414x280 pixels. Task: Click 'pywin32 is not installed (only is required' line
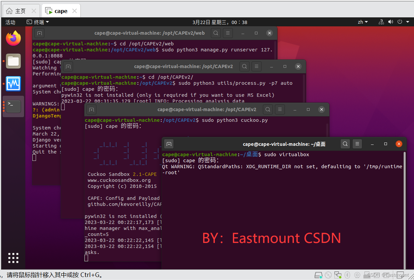(x=168, y=95)
